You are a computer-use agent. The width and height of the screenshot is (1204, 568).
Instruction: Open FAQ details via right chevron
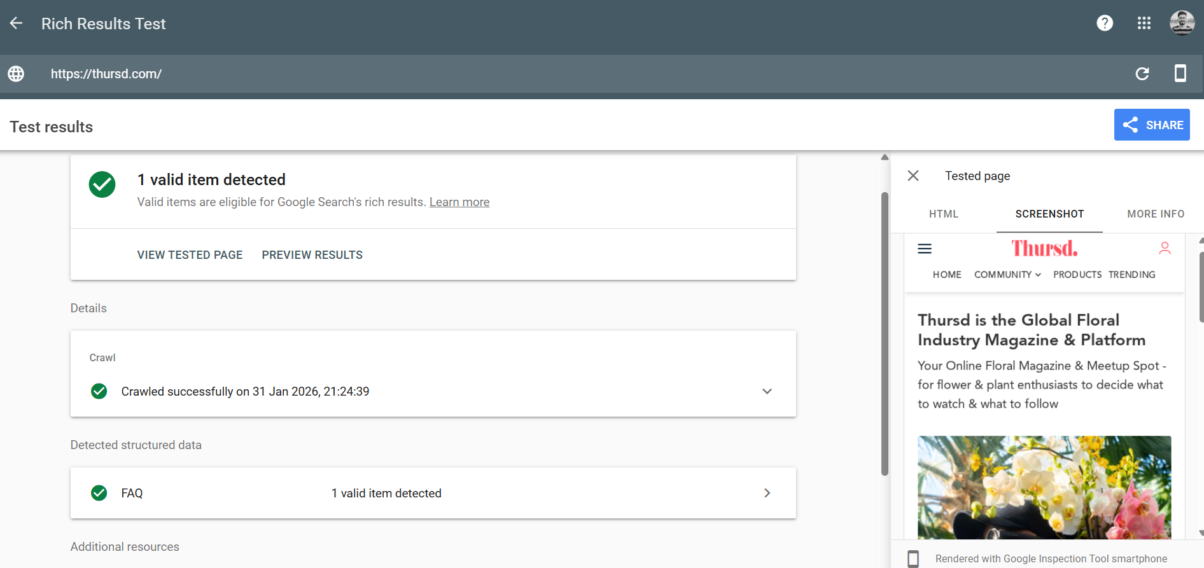coord(767,493)
